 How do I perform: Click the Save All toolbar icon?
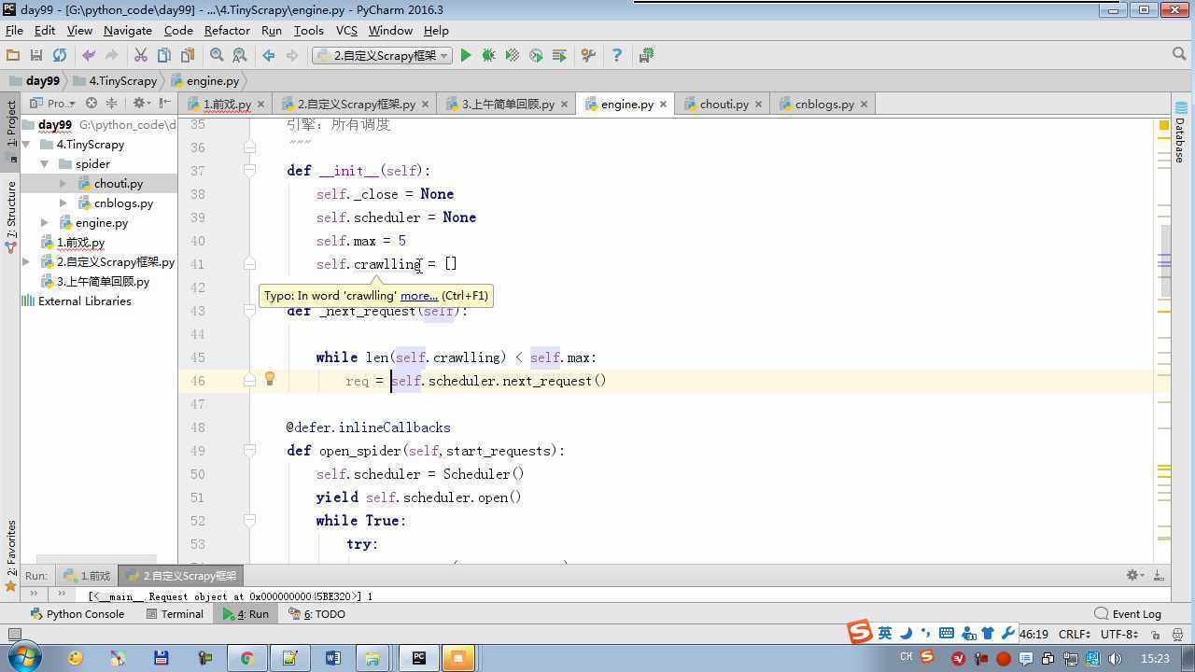click(x=36, y=56)
